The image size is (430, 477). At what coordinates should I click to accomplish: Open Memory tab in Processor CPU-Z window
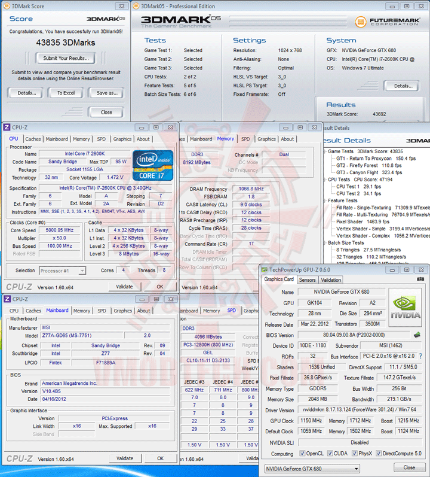81,139
